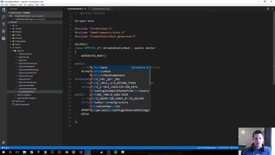Click the Ln/Col indicator in status bar

click(223, 148)
